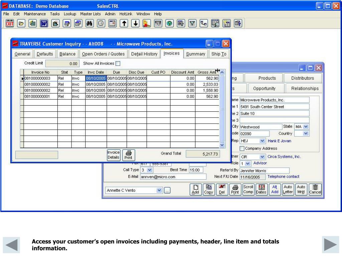
Task: Click into the E-Mail field annven@micro.com
Action: 173,177
